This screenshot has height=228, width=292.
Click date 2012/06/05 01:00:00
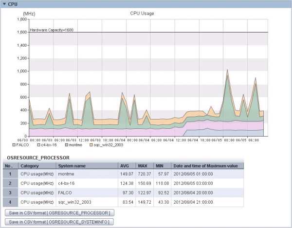tap(193, 174)
